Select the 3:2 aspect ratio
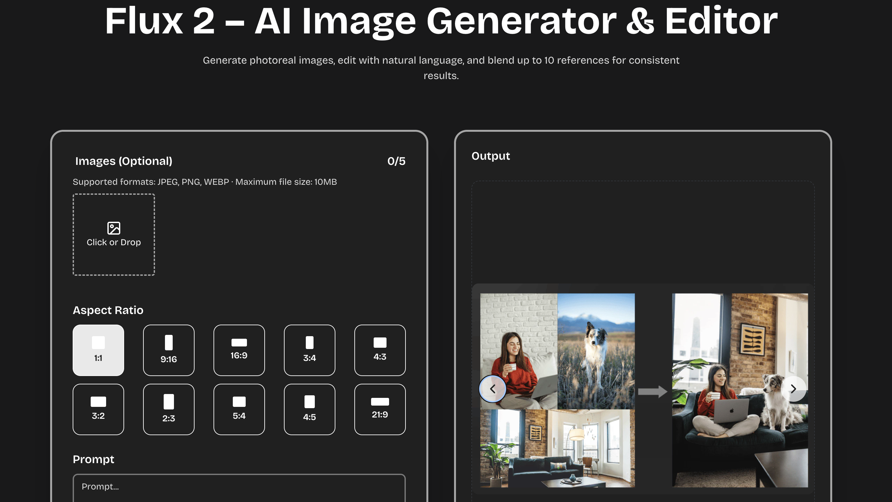Screen dimensions: 892x502 point(98,409)
